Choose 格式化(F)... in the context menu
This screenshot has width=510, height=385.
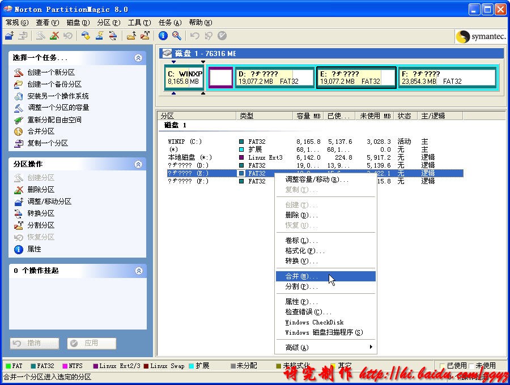point(326,251)
